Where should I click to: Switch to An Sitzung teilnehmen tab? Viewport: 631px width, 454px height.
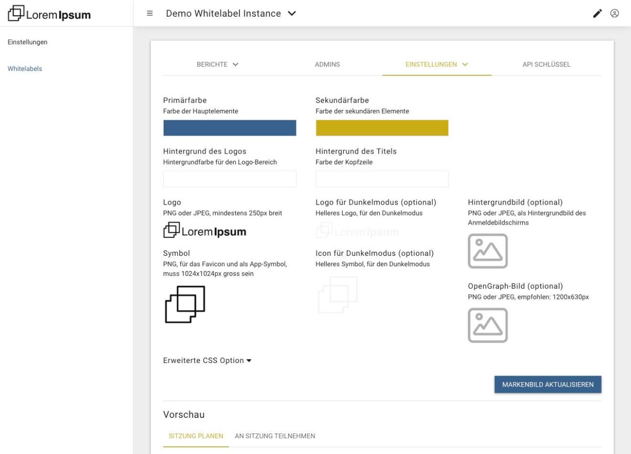point(275,436)
